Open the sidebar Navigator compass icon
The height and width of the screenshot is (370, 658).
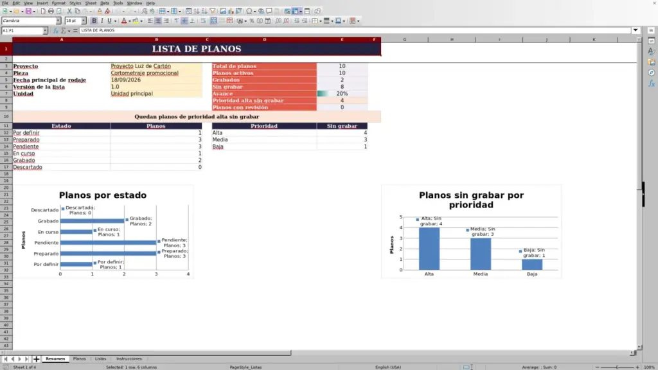point(652,73)
